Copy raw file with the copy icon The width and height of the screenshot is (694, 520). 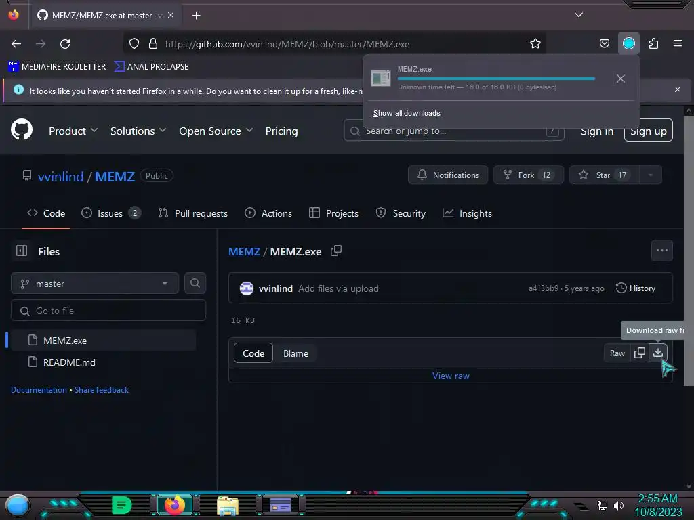(640, 353)
